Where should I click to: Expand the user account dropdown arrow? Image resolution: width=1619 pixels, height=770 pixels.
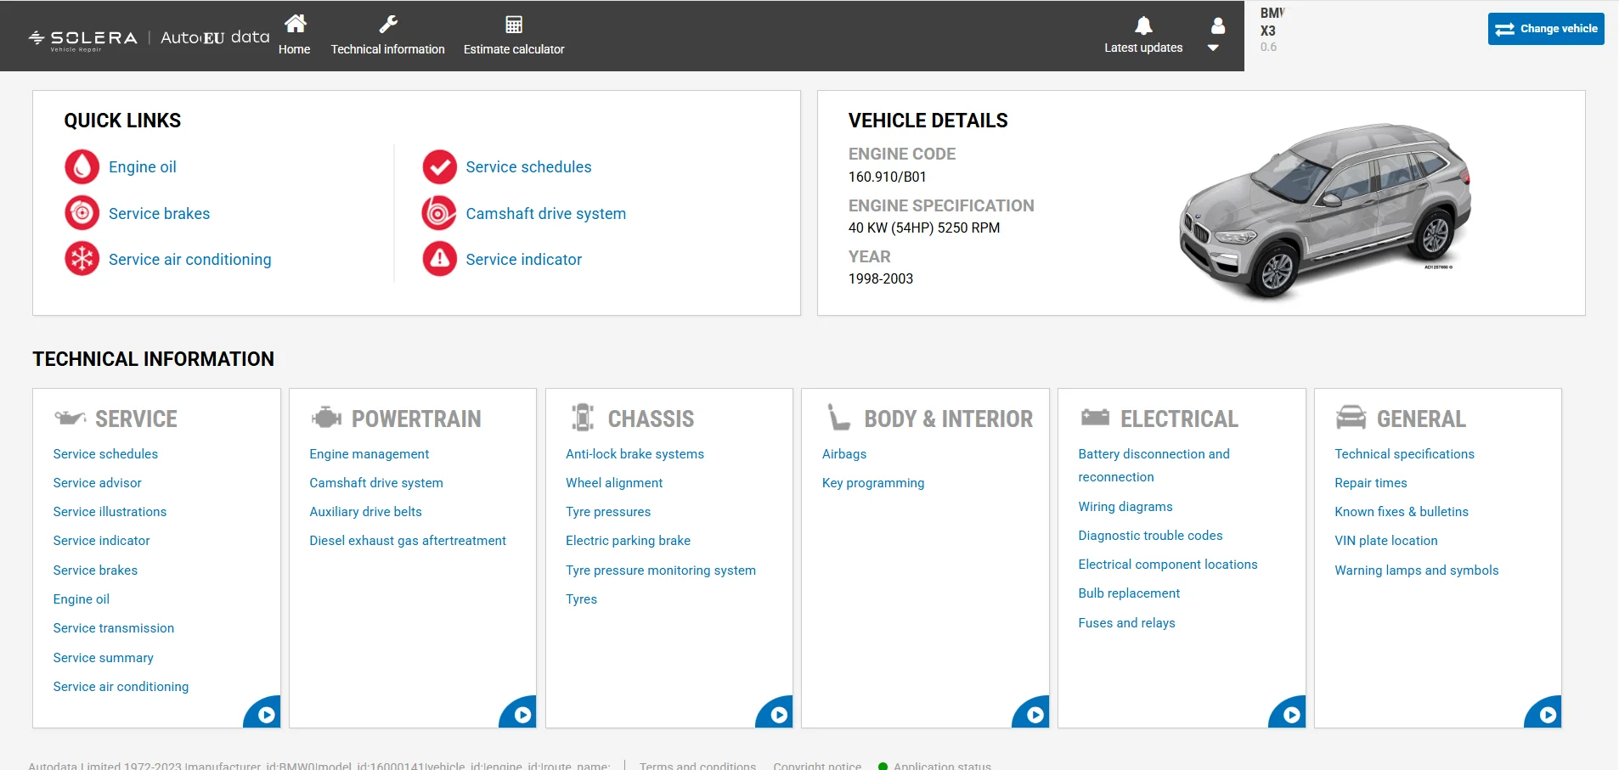coord(1213,48)
